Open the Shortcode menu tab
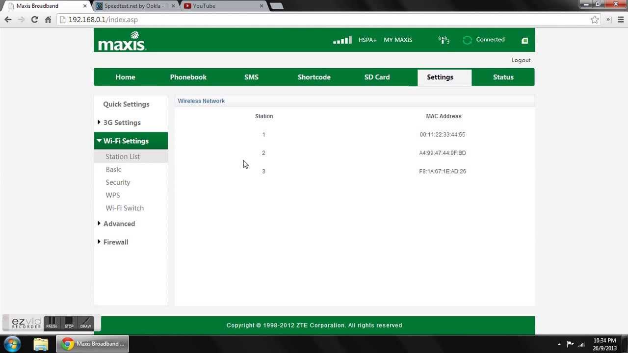The height and width of the screenshot is (353, 628). pos(314,77)
